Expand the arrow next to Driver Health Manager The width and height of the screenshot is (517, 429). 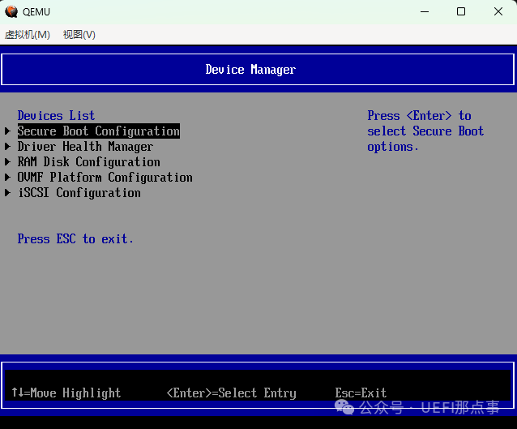pos(8,147)
